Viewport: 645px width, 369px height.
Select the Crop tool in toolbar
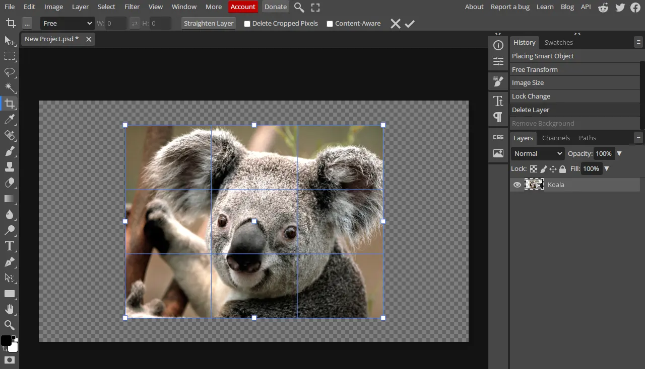pyautogui.click(x=10, y=104)
